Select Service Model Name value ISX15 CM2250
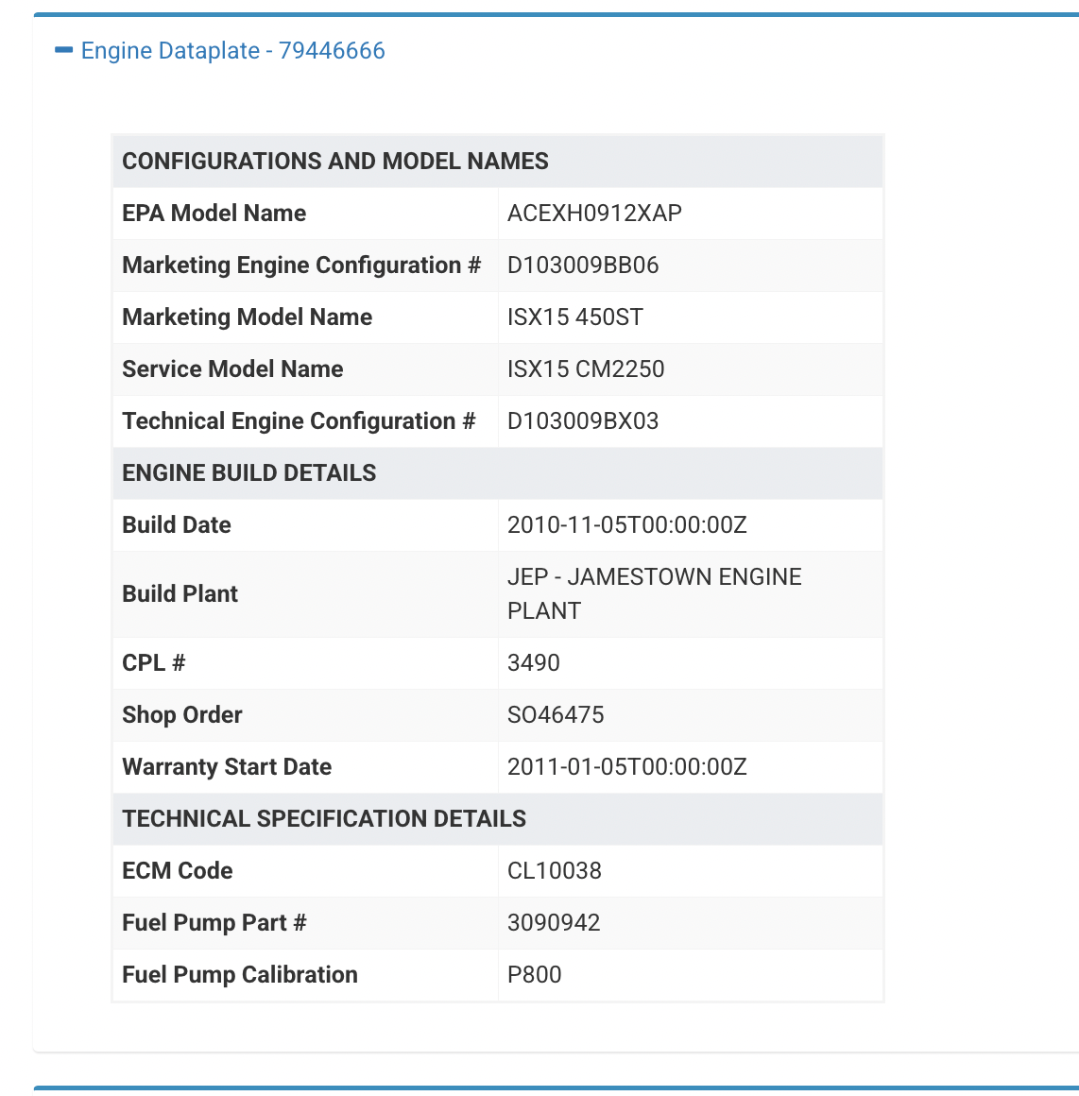1079x1096 pixels. tap(586, 369)
